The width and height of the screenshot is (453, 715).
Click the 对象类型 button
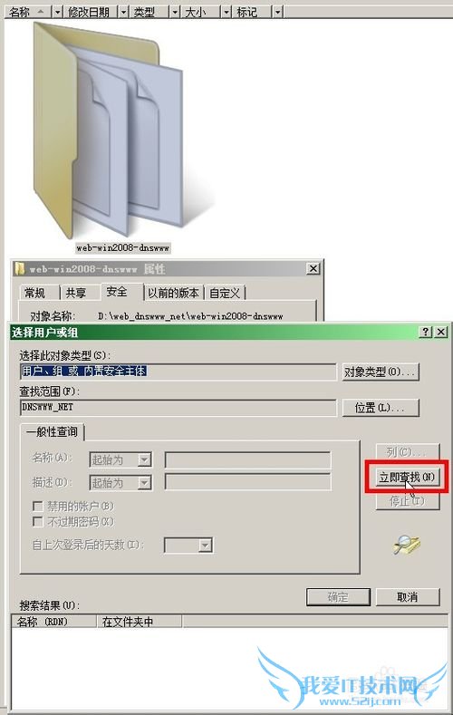381,372
